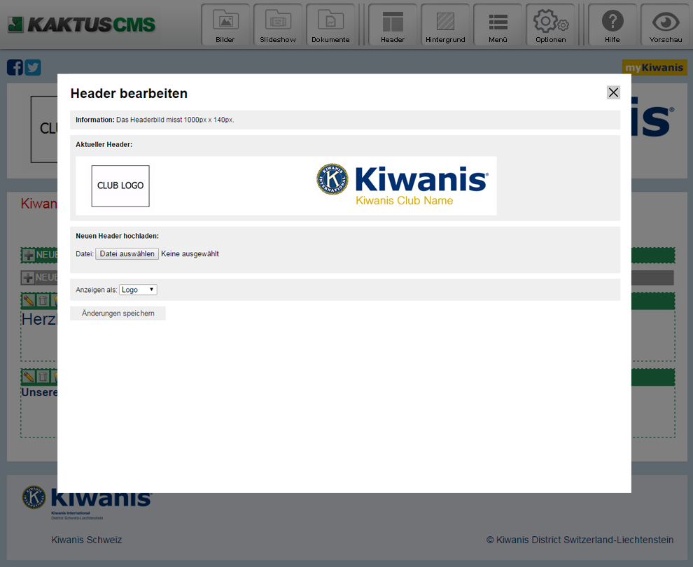This screenshot has height=567, width=693.
Task: Open Optionen gear settings
Action: point(551,25)
